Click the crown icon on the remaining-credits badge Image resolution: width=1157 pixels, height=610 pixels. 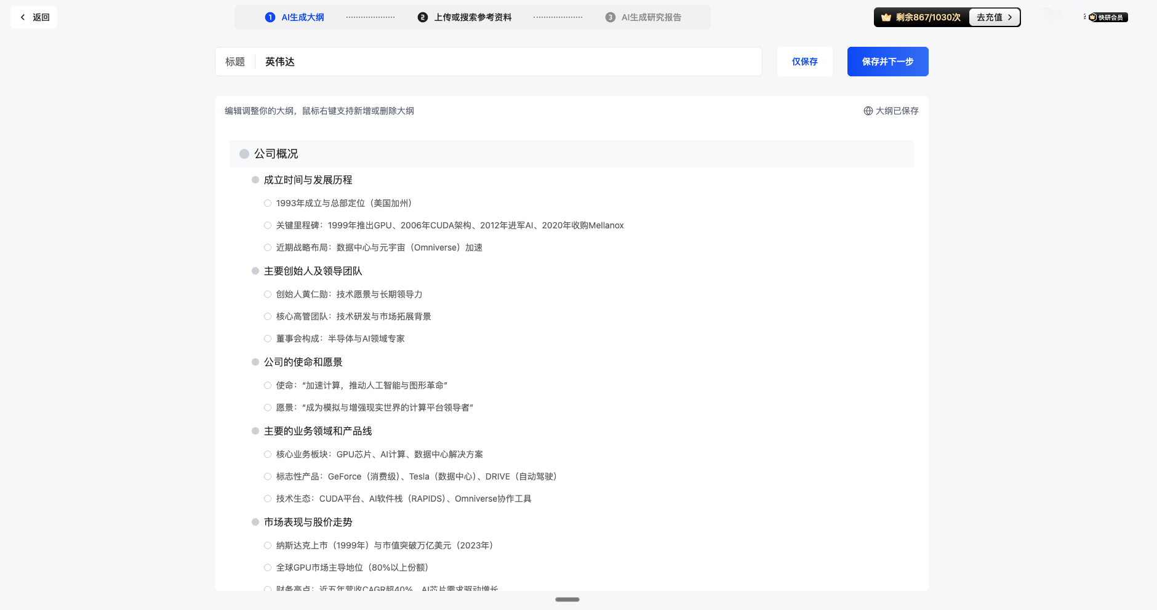[886, 17]
